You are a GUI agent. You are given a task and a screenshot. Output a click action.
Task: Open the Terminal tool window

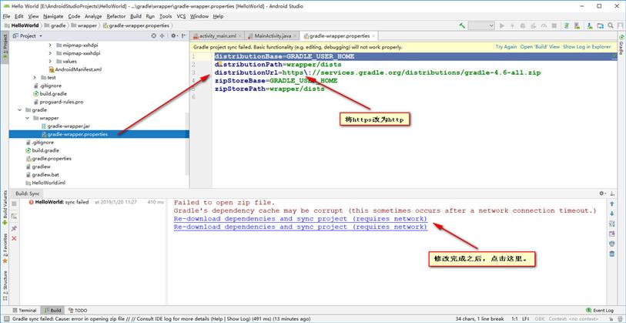pyautogui.click(x=25, y=310)
